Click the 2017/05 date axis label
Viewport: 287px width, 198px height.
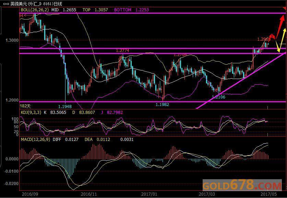coord(269,194)
